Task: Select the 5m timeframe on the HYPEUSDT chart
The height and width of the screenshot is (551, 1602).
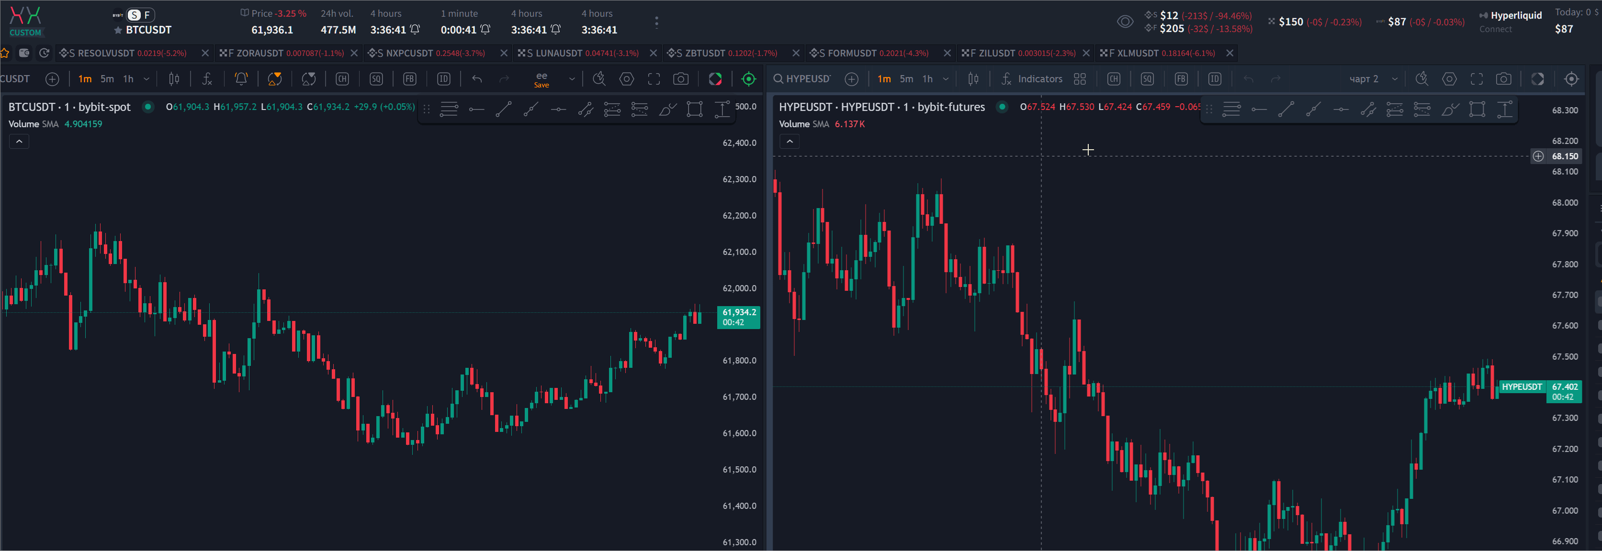Action: tap(906, 79)
